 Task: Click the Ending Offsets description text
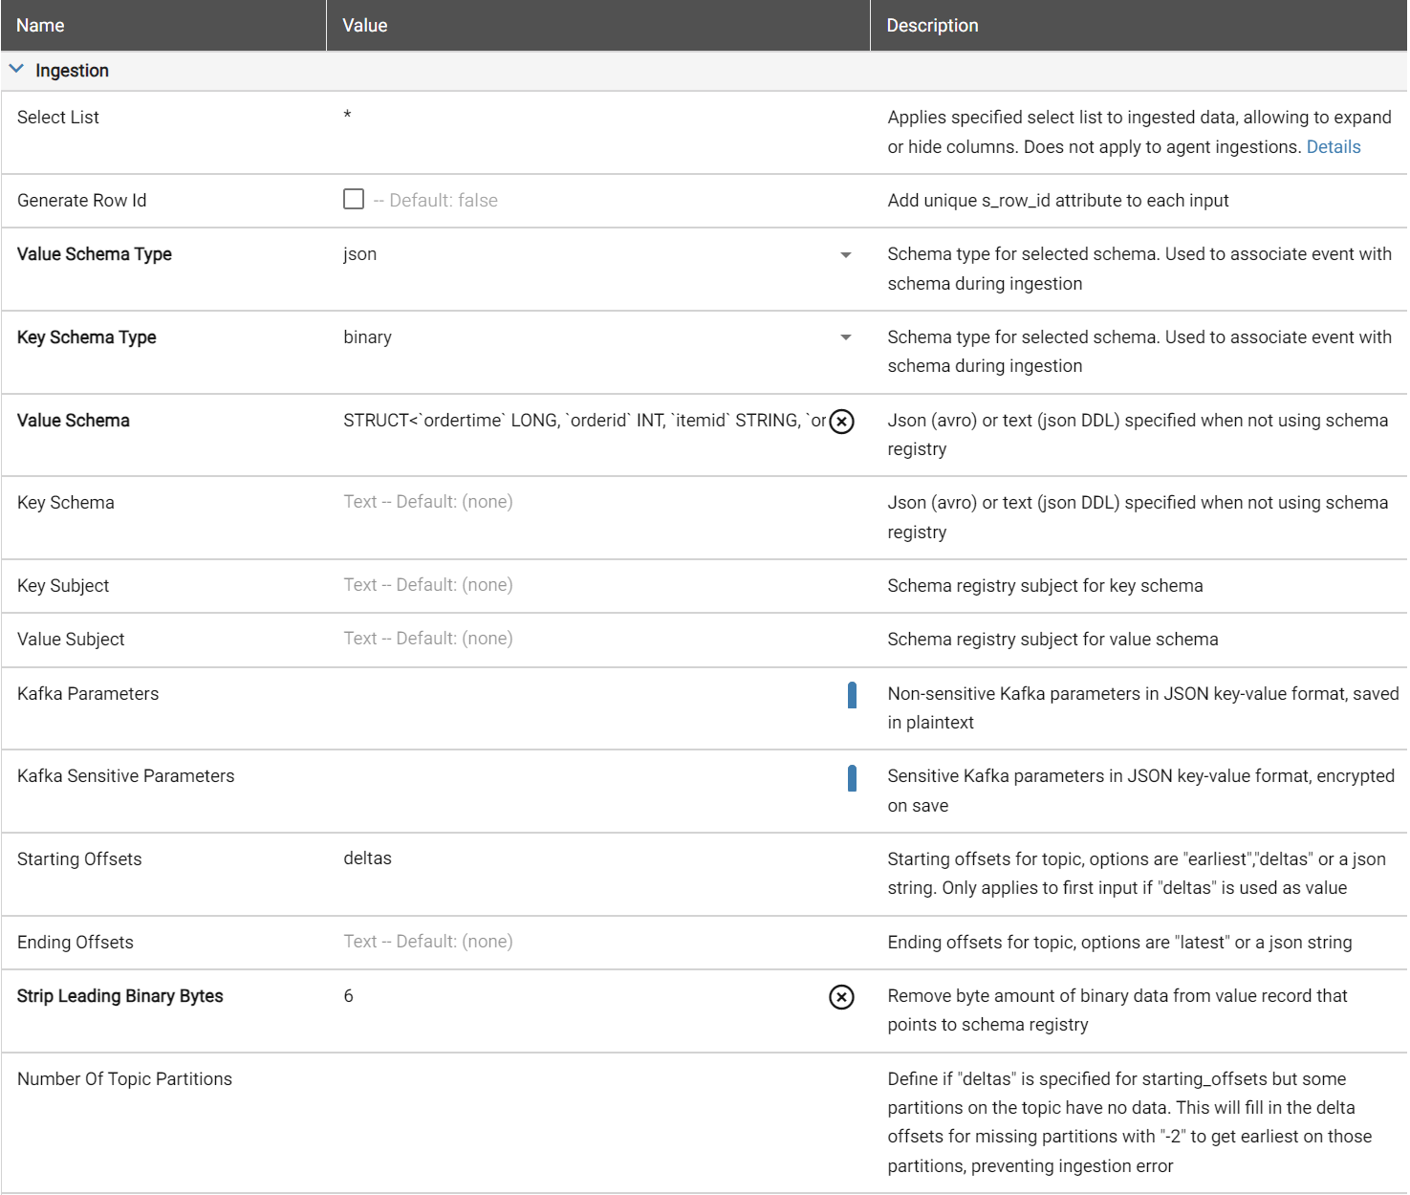pos(1119,943)
